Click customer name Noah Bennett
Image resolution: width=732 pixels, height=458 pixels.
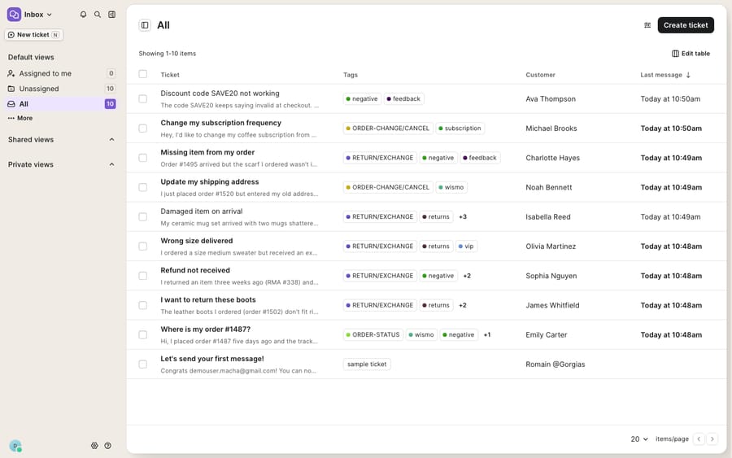[548, 187]
